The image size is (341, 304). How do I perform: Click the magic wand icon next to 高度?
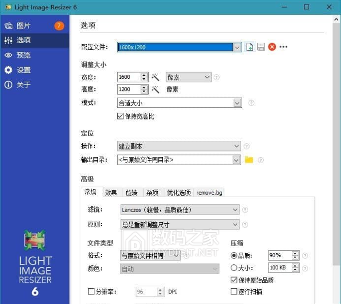(156, 89)
